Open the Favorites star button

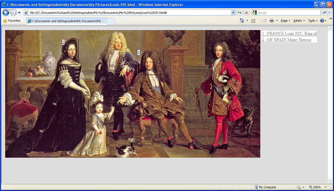tap(12, 21)
